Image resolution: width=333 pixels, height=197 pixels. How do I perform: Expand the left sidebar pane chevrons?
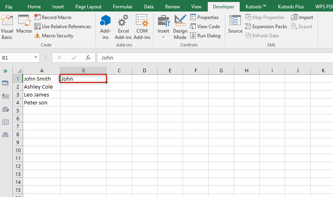coord(5,71)
